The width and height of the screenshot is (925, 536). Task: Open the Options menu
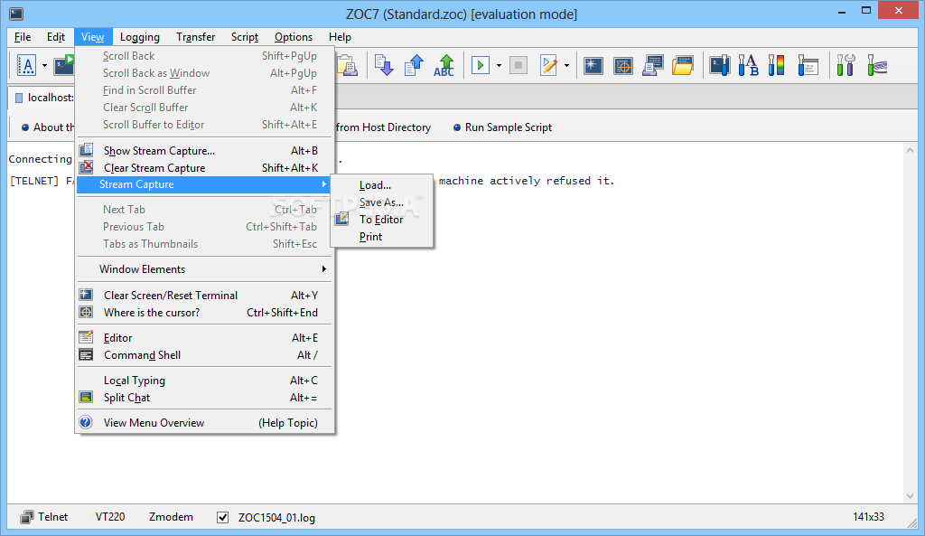coord(294,36)
